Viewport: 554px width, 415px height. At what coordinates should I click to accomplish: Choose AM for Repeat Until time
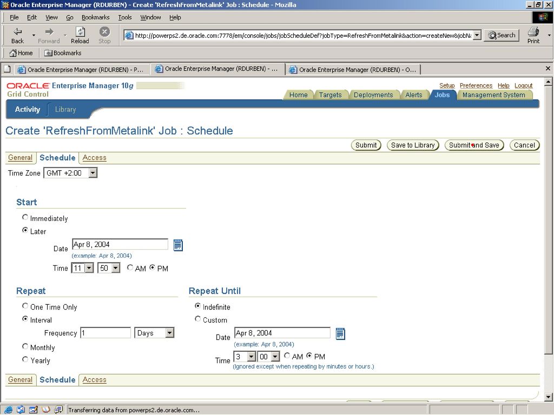point(287,356)
